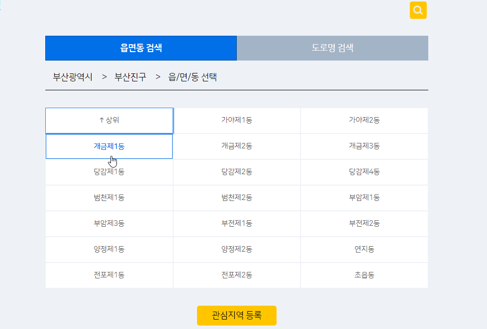Select 부전제1동 district
487x329 pixels.
point(237,224)
